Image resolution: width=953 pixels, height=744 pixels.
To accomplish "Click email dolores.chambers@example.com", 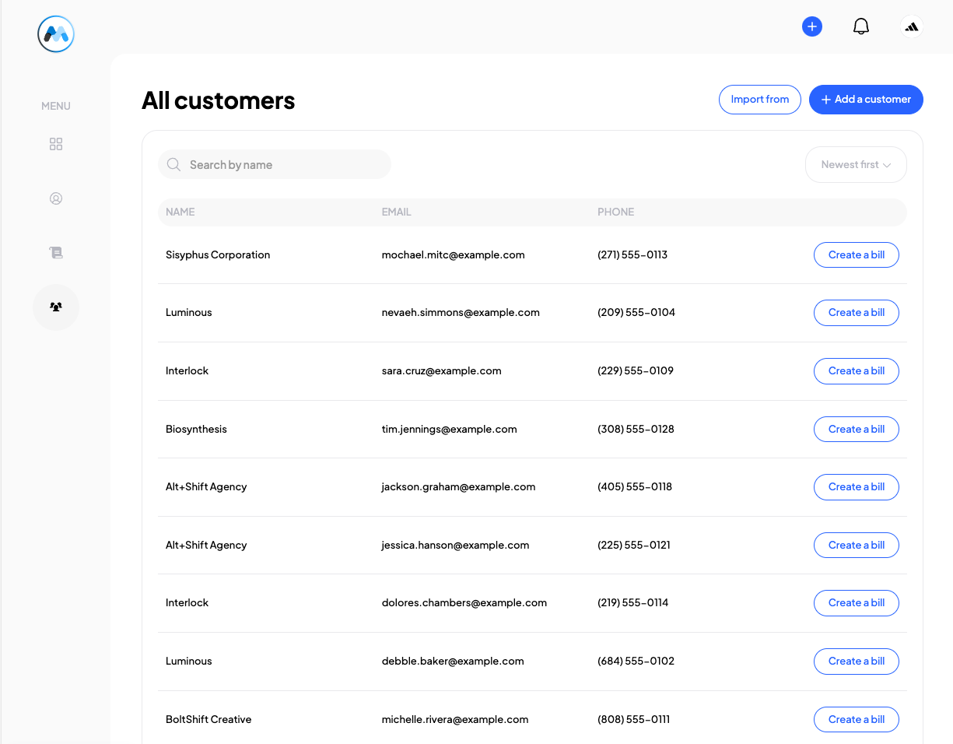I will [464, 603].
